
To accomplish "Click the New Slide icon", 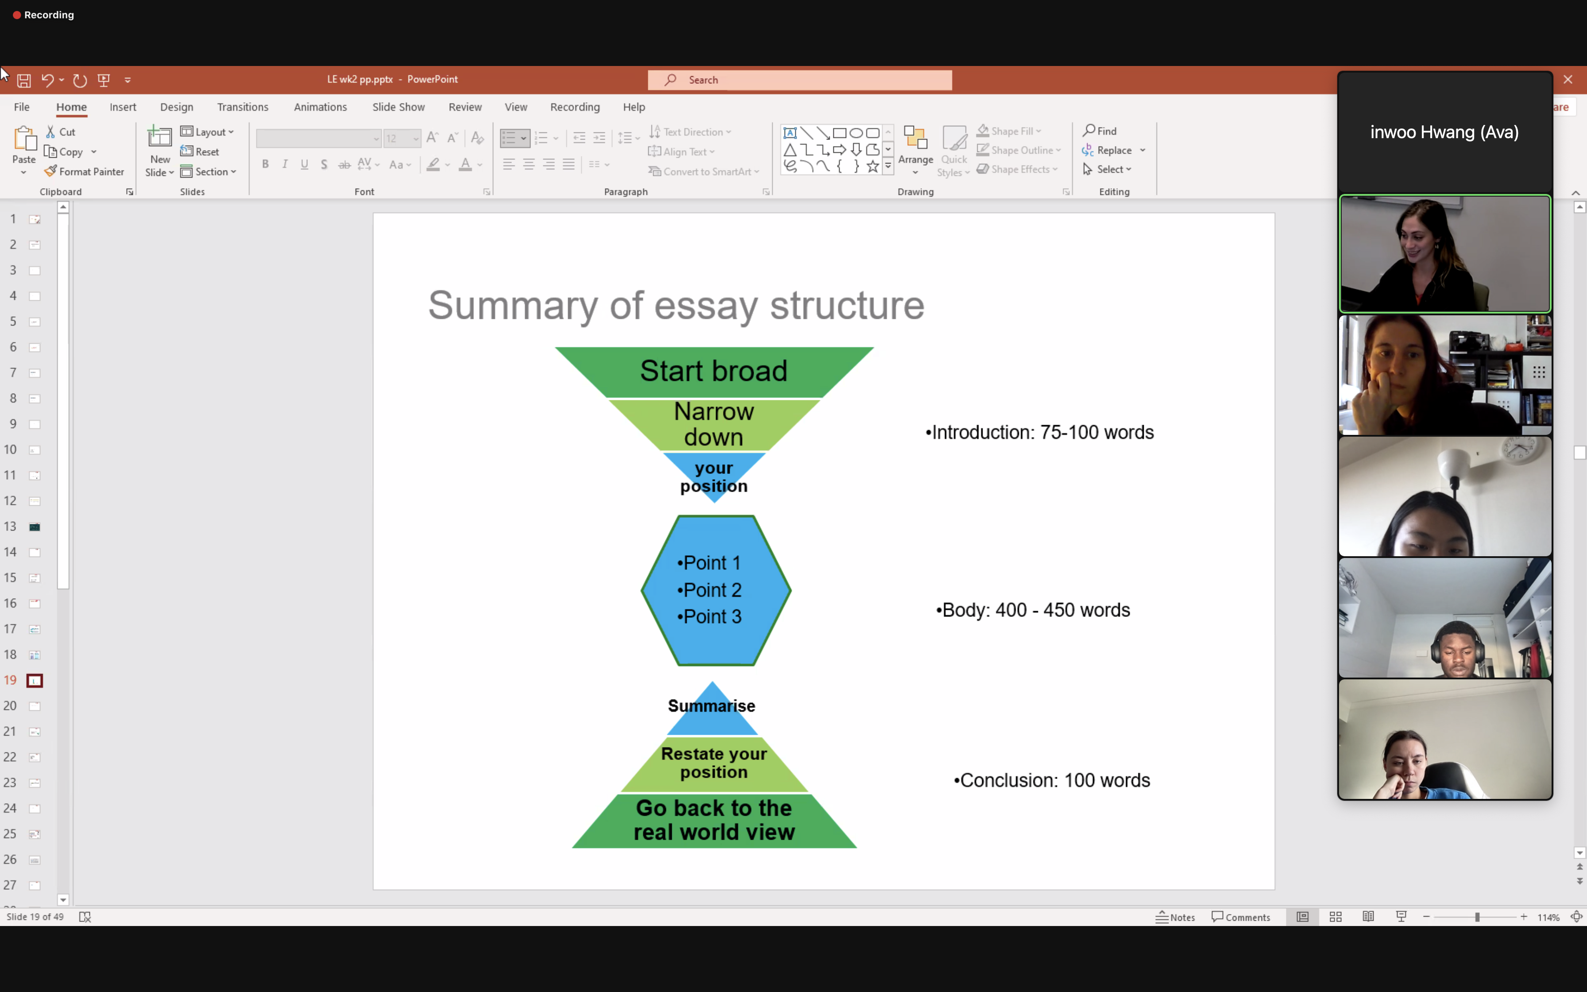I will coord(159,138).
